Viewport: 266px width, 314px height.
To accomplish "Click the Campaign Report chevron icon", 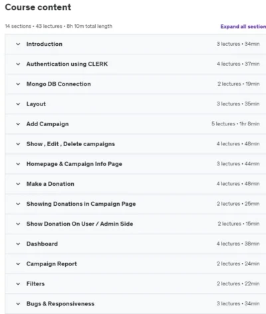I will 18,264.
